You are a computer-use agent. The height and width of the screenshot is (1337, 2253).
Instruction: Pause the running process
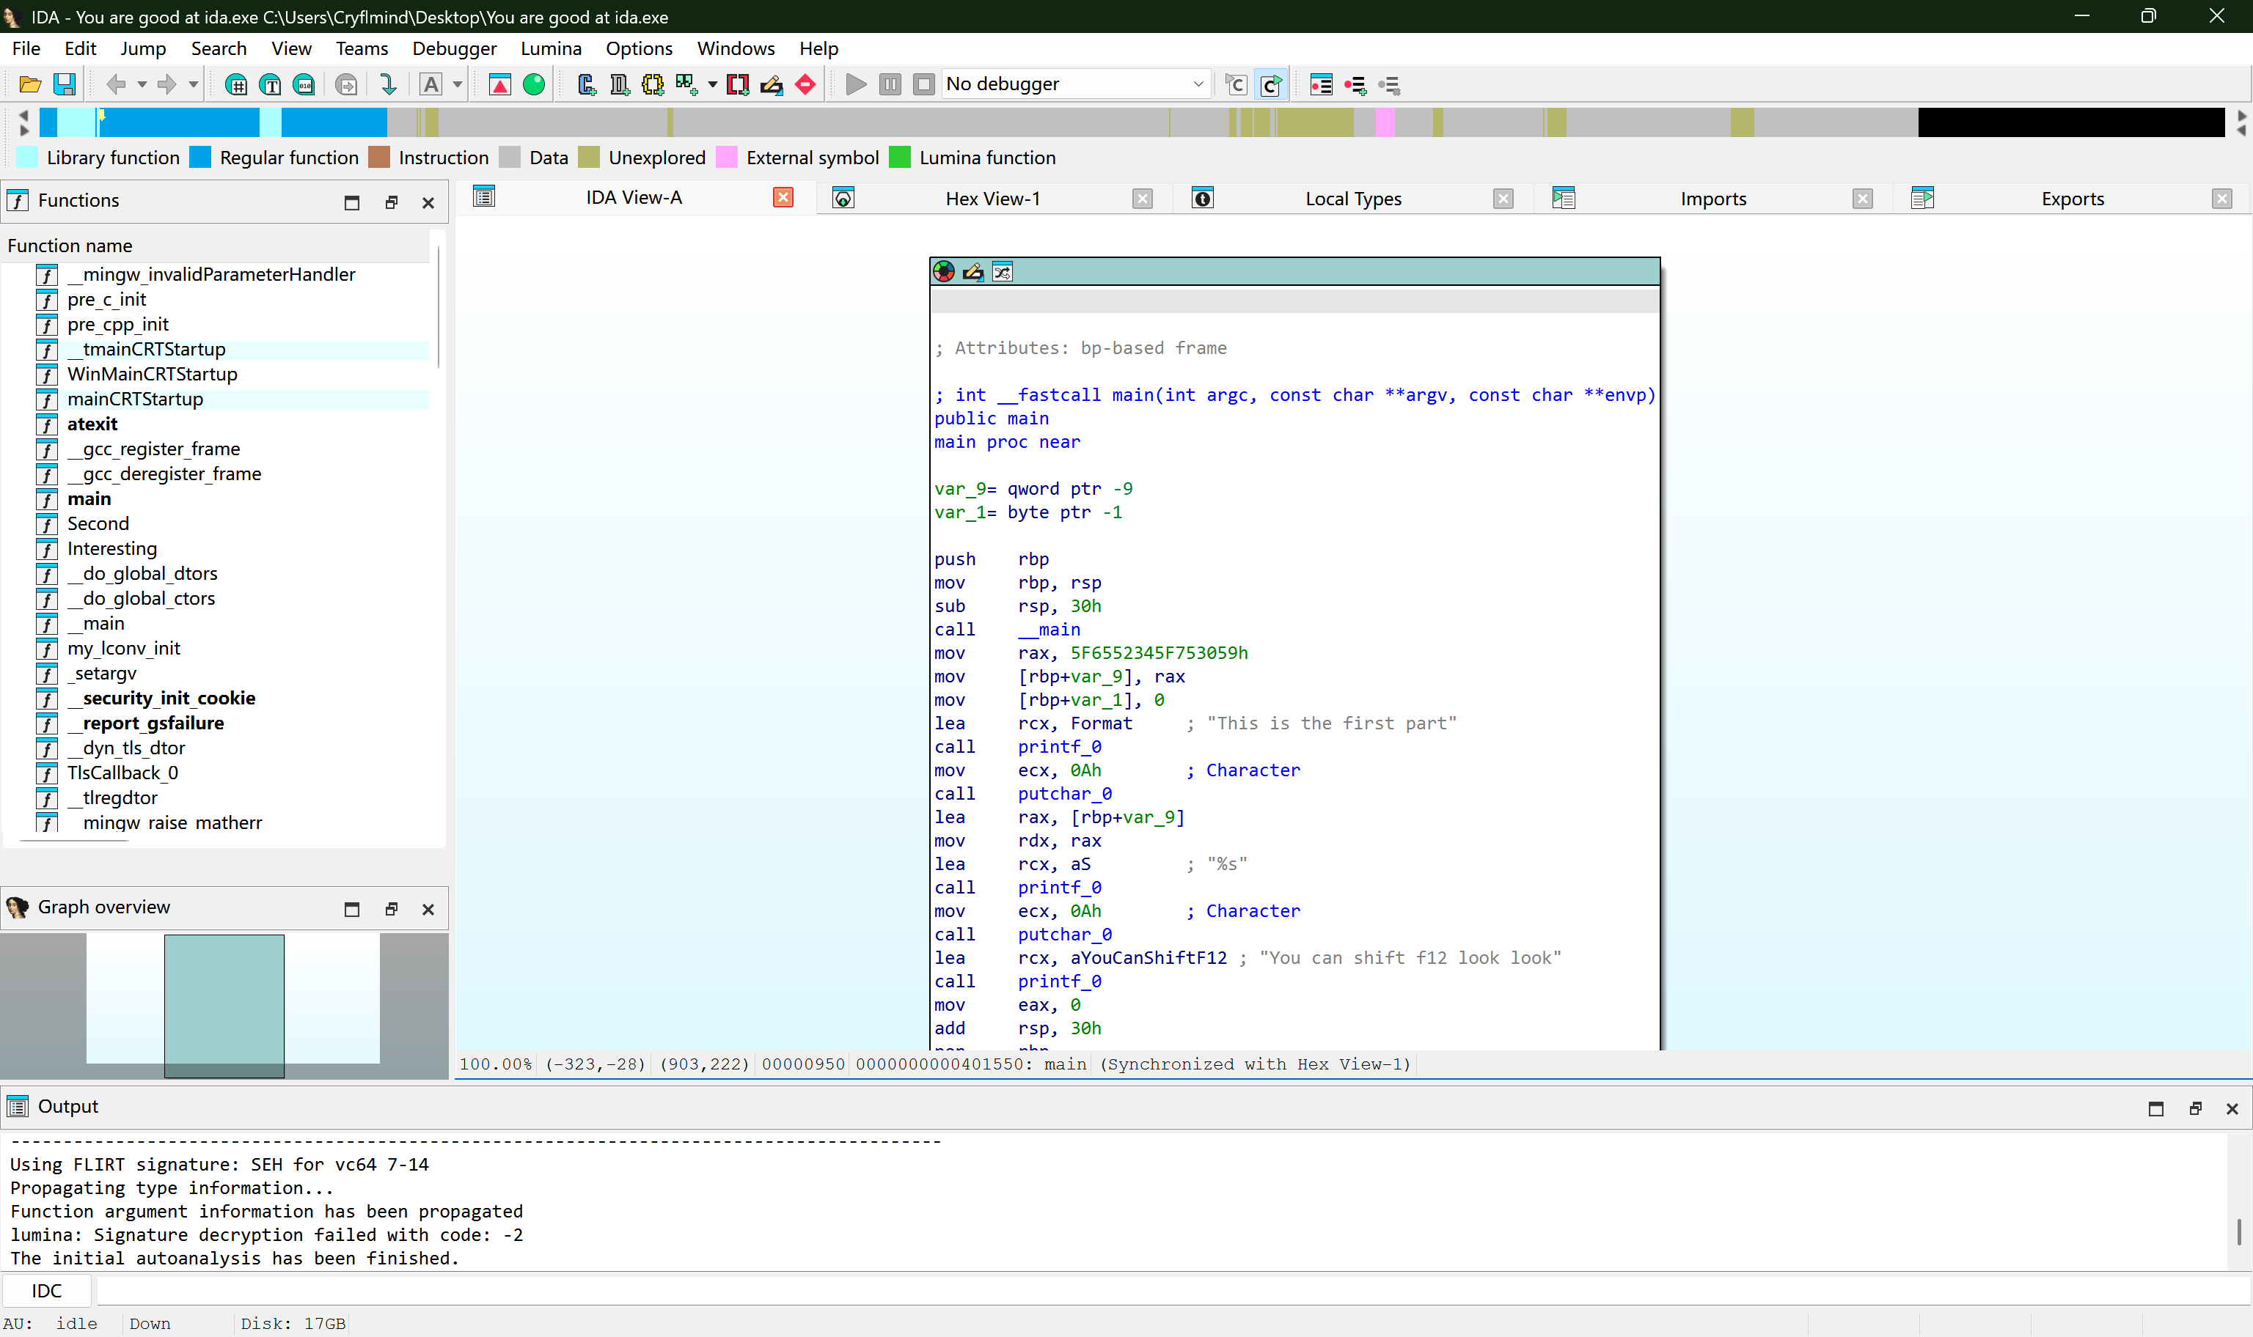890,84
